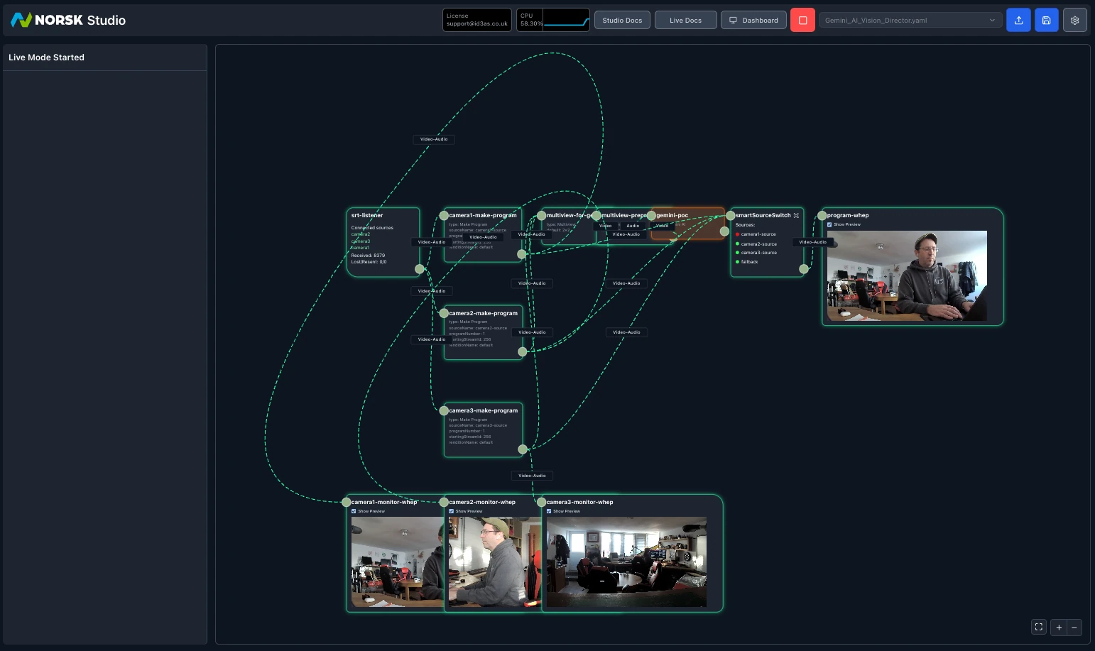Toggle Show Preview on camera3-monitor-whep
Screen dimensions: 1095x651
549,511
